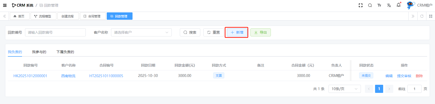Viewport: 435px width, 104px height.
Task: Open the tab grid options icon
Action: 431,16
